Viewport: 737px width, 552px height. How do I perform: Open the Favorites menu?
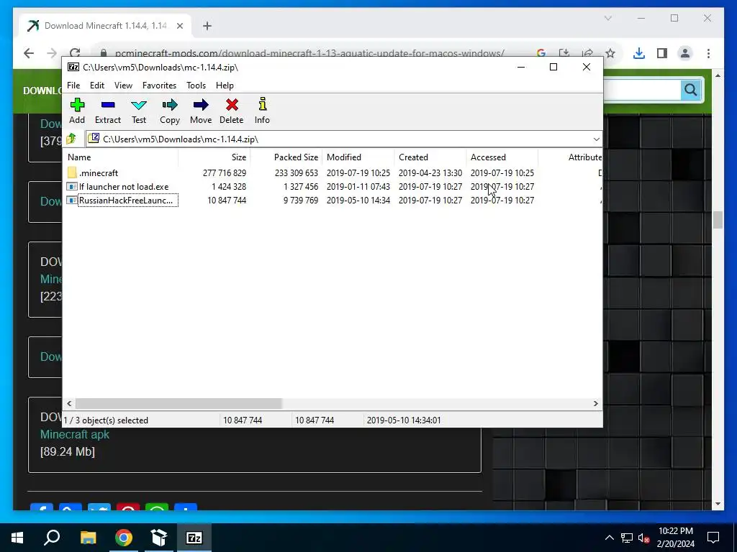point(159,86)
